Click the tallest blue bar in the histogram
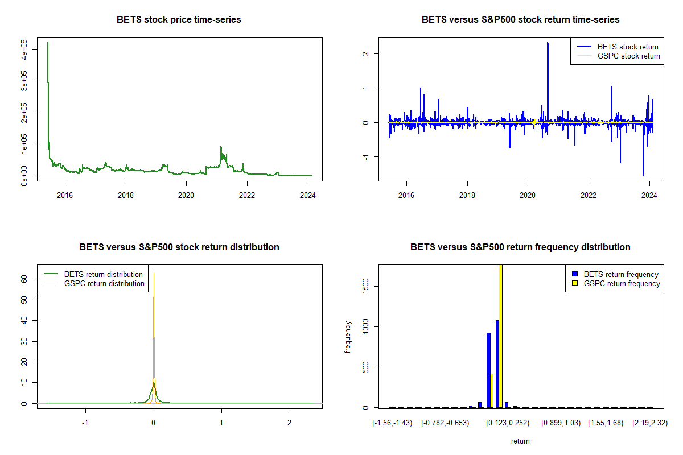The image size is (683, 455). click(x=497, y=364)
